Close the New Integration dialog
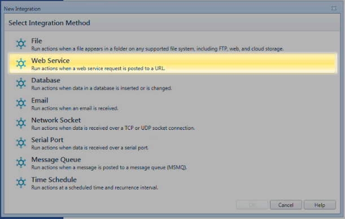345x219 pixels. pos(334,8)
